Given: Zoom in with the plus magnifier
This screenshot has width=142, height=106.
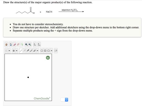Looking at the screenshot, I should pyautogui.click(x=26, y=45).
